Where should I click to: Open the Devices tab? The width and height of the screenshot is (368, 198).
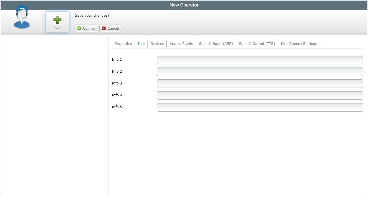pos(157,44)
